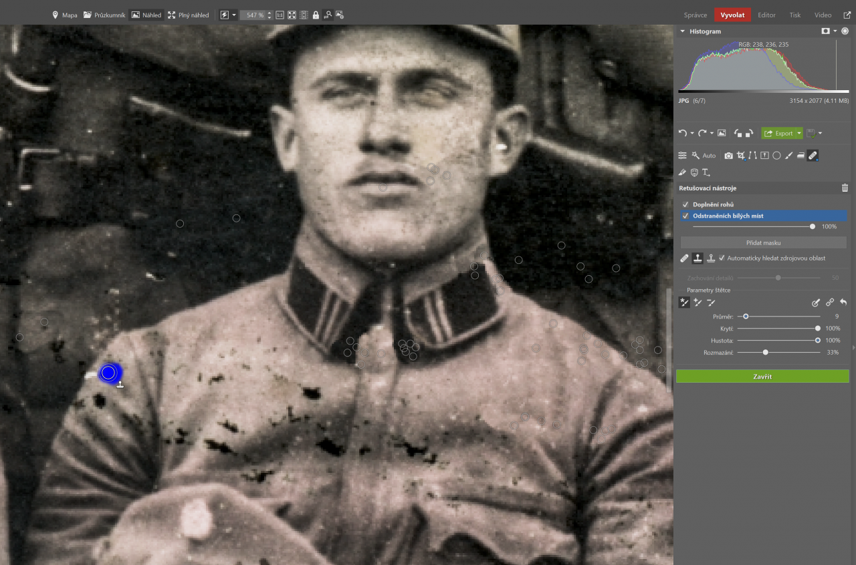The height and width of the screenshot is (565, 856).
Task: Select the horizon alignment tool
Action: click(764, 156)
